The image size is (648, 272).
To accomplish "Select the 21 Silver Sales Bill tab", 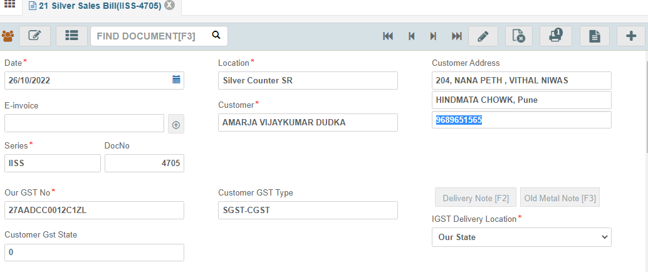I will pos(95,6).
